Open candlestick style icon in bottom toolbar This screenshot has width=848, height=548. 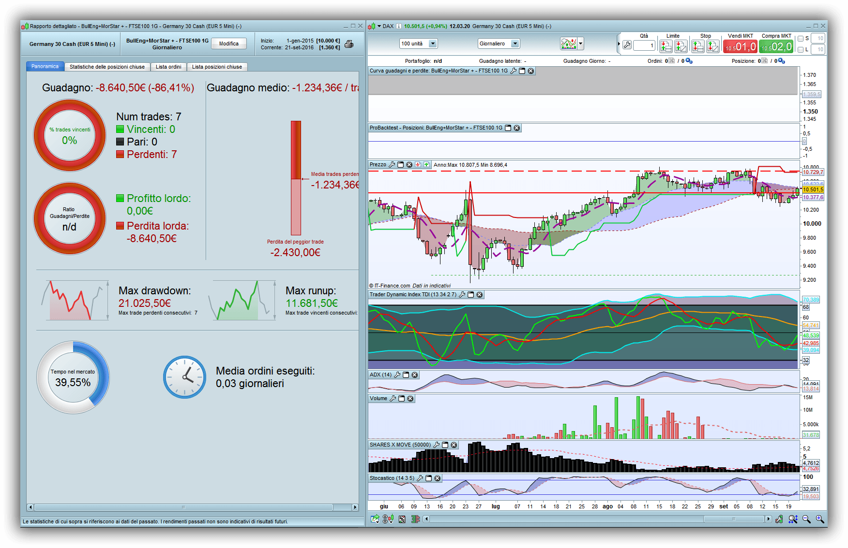click(388, 519)
